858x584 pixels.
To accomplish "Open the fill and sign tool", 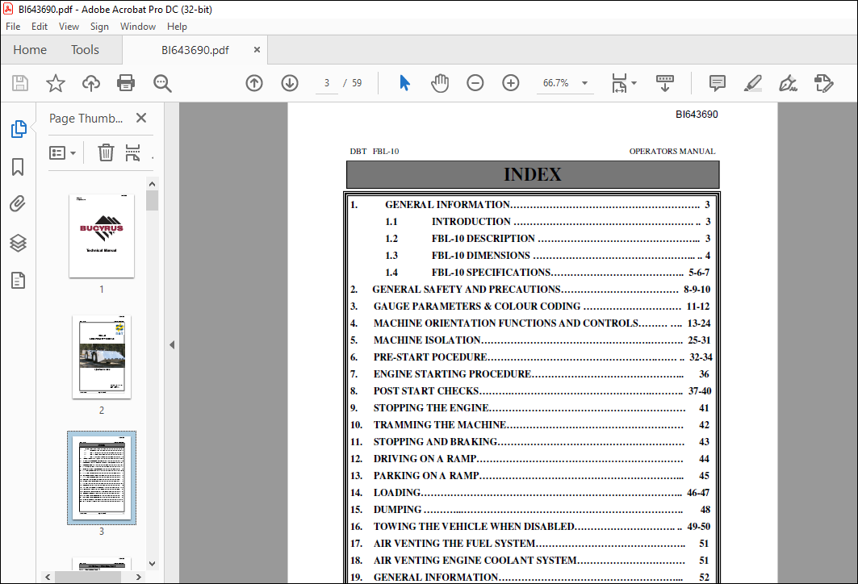I will click(788, 83).
